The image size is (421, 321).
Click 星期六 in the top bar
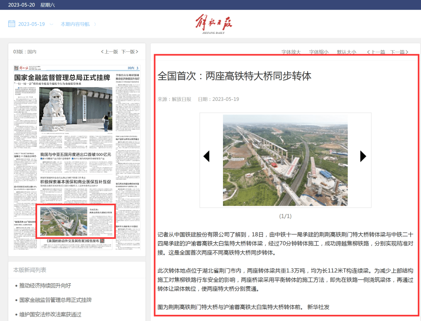(48, 5)
